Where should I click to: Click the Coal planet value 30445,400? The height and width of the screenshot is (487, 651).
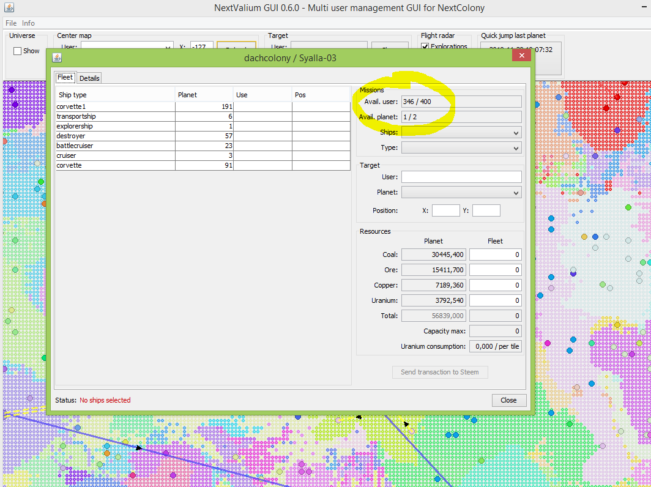point(433,255)
